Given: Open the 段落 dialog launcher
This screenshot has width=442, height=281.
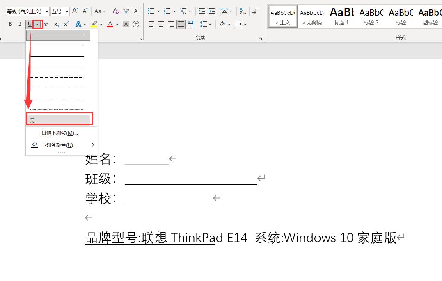Looking at the screenshot, I should (x=260, y=38).
